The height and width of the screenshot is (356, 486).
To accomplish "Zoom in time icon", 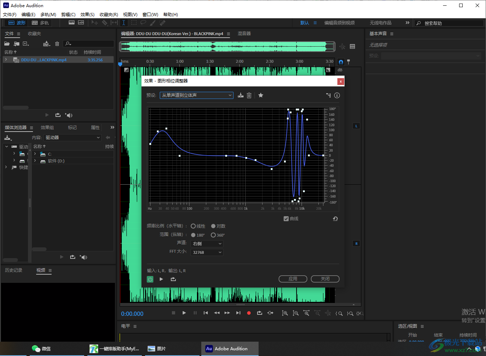I will pos(306,313).
